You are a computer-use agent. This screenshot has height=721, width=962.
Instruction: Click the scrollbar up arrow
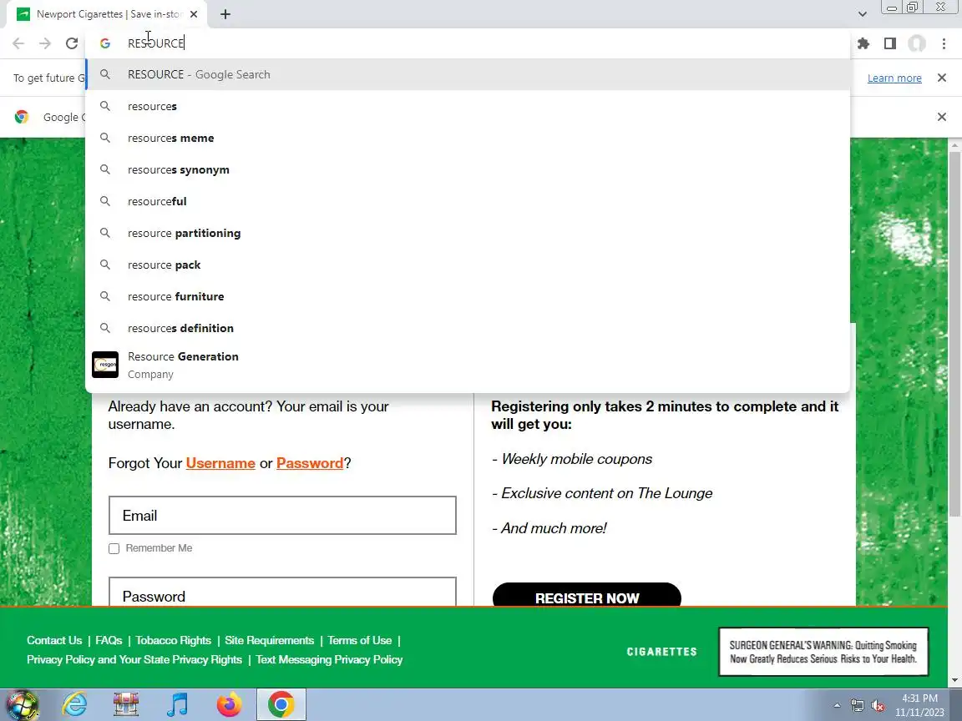[954, 145]
